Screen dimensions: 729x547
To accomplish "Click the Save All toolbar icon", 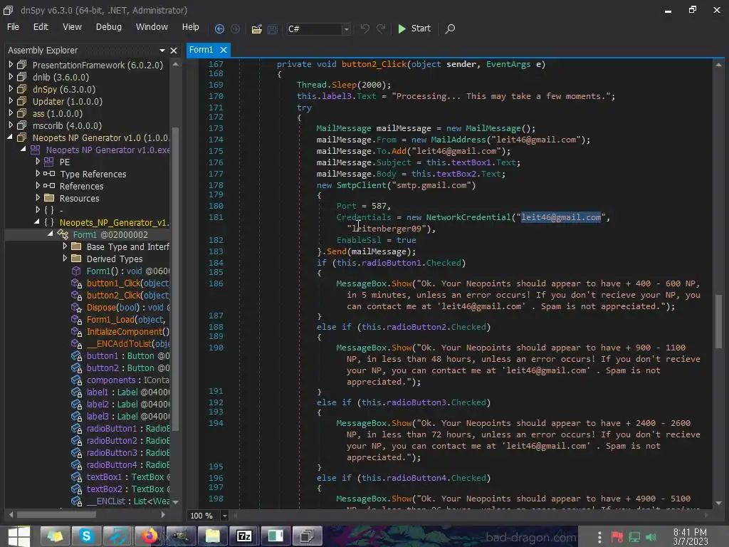I will [x=273, y=28].
